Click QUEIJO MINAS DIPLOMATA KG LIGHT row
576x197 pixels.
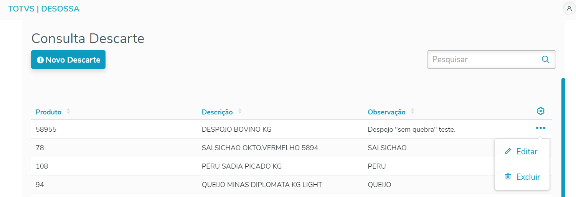point(262,185)
